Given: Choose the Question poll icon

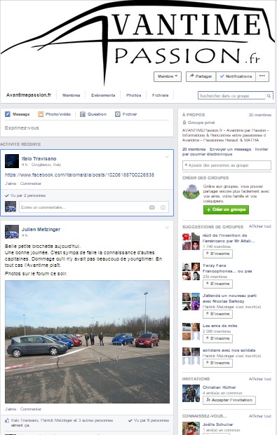Looking at the screenshot, I should 83,114.
